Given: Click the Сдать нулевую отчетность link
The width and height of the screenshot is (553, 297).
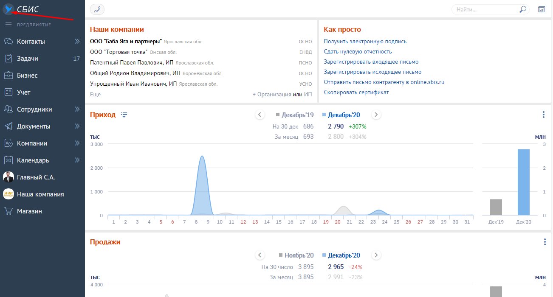Looking at the screenshot, I should 358,52.
